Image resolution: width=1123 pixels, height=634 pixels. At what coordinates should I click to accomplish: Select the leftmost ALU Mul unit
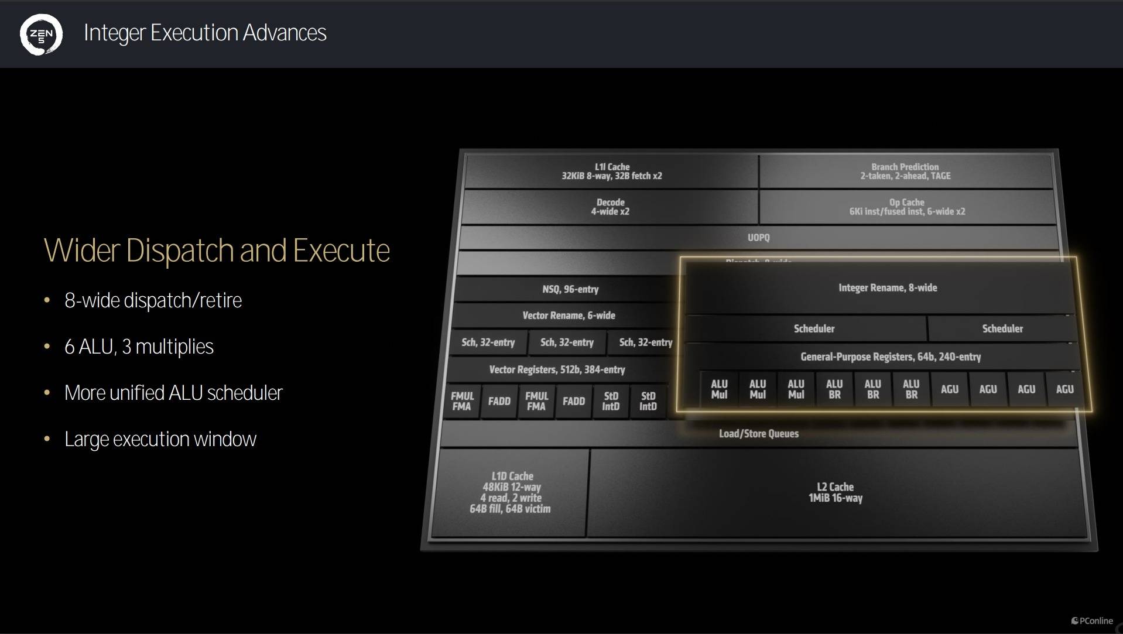pos(719,389)
